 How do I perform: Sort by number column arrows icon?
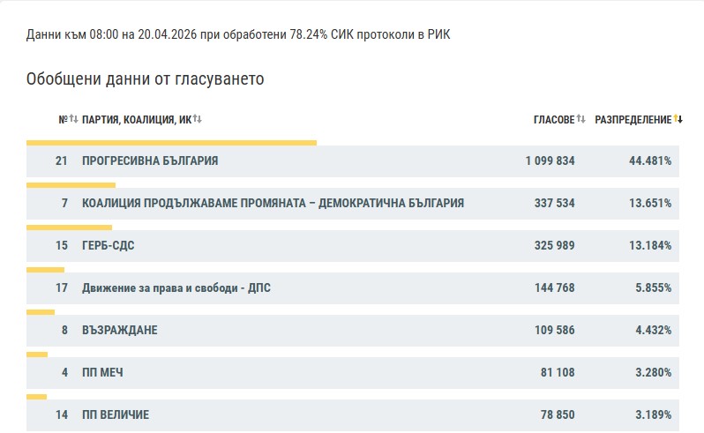74,120
